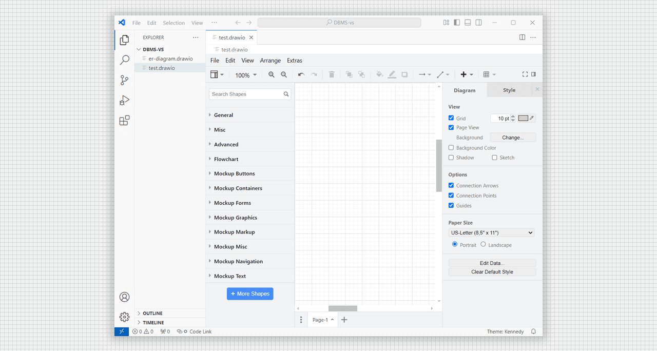This screenshot has height=351, width=657.
Task: Toggle the Page View checkbox
Action: click(451, 127)
